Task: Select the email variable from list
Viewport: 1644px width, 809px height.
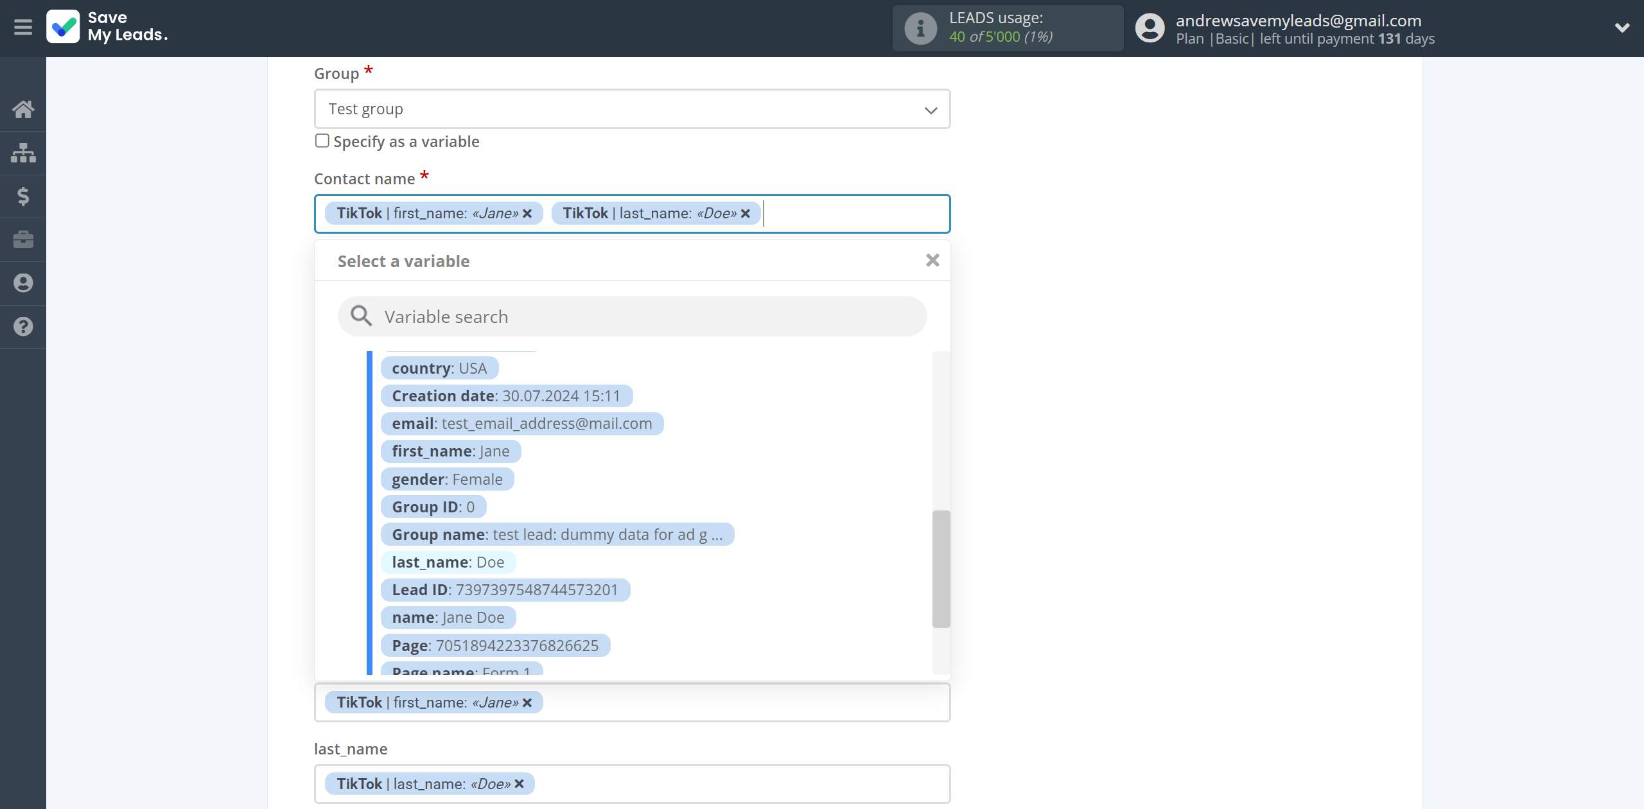Action: (521, 424)
